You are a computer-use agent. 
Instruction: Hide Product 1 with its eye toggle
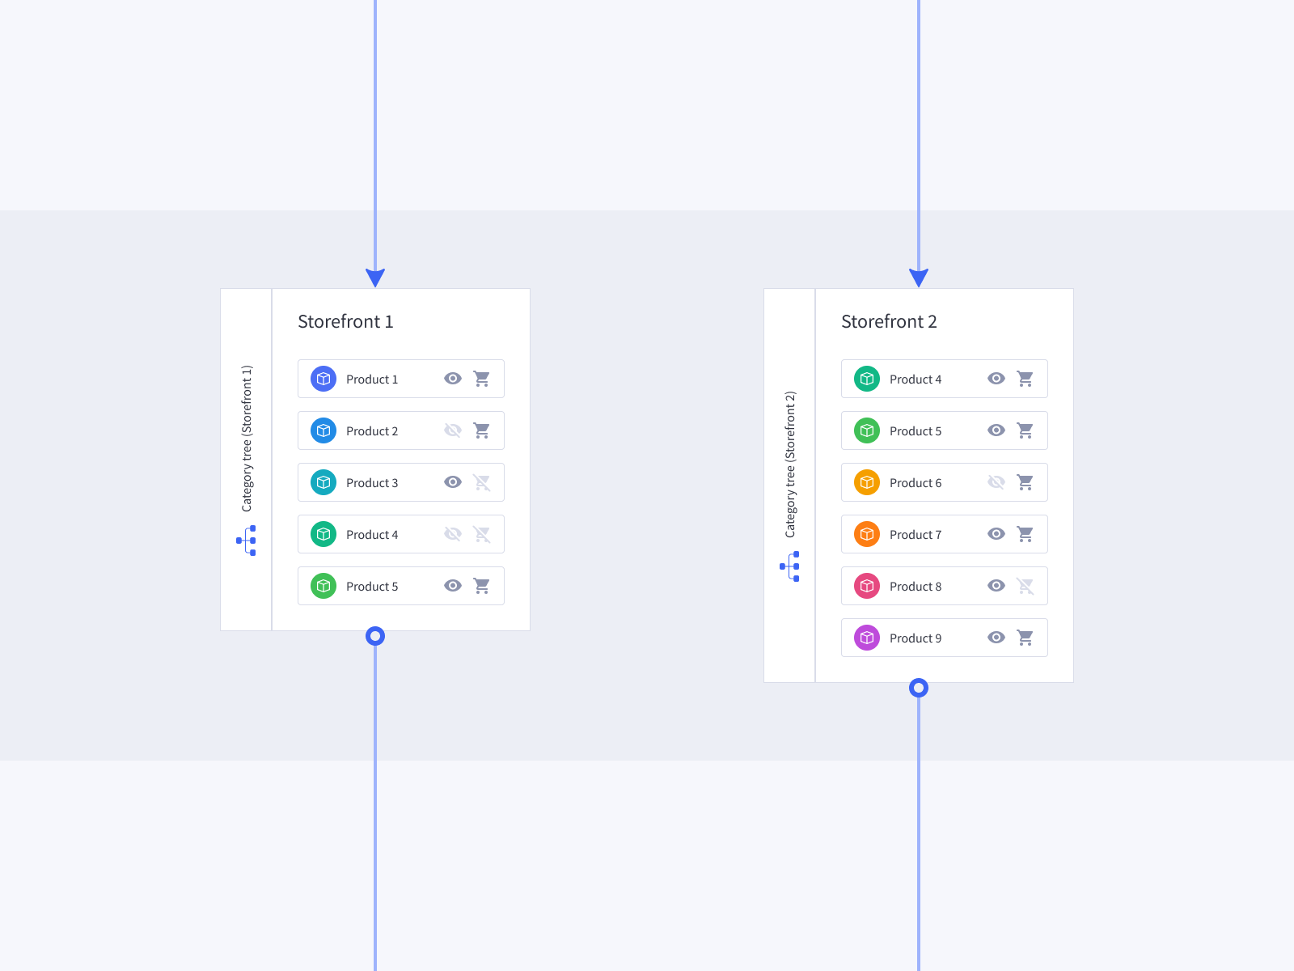[x=453, y=379]
